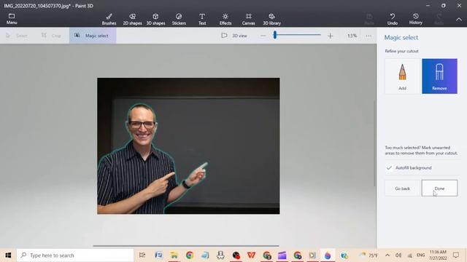The image size is (467, 262).
Task: Open Task View on the taskbar
Action: tap(142, 255)
